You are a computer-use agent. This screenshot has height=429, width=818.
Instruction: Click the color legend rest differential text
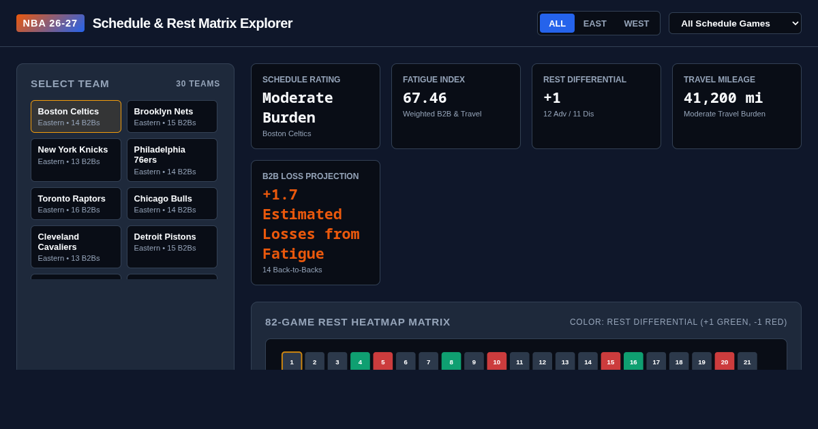pyautogui.click(x=678, y=322)
